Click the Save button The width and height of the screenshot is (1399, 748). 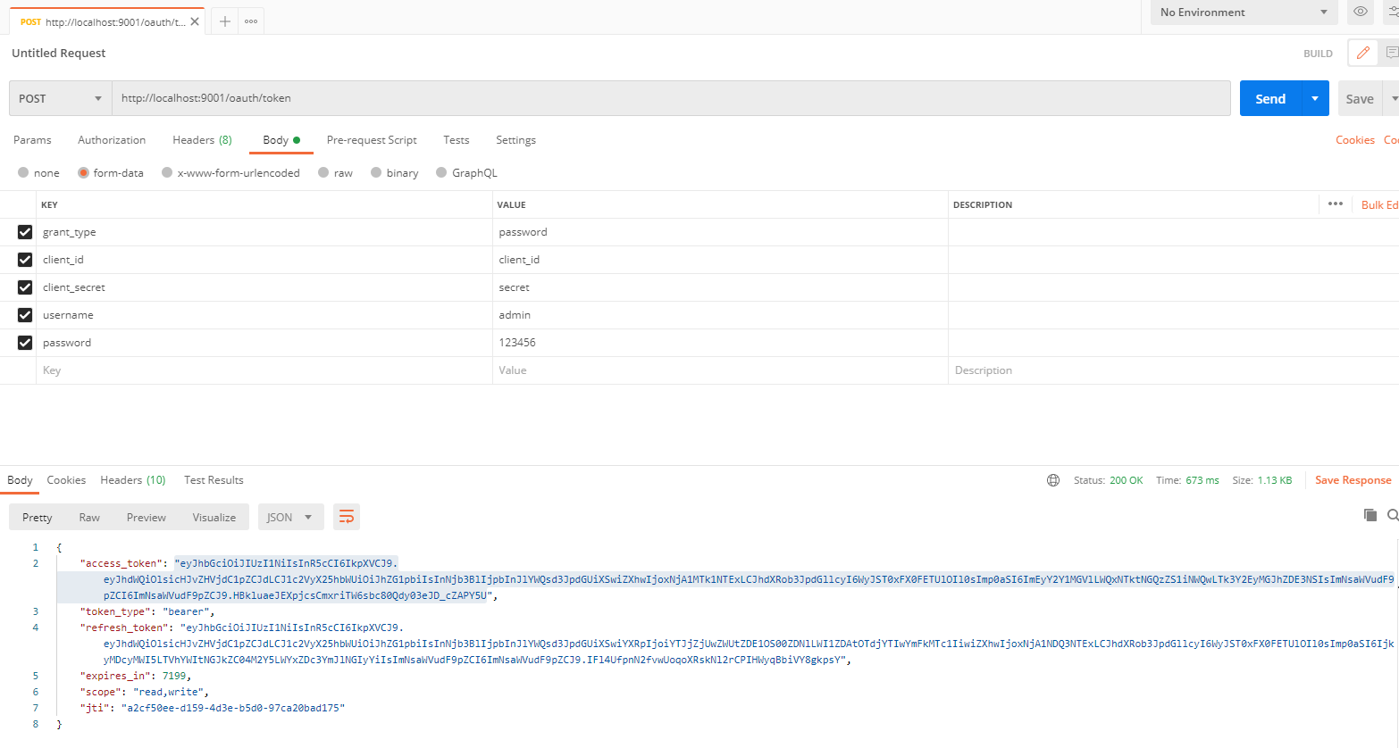point(1360,98)
